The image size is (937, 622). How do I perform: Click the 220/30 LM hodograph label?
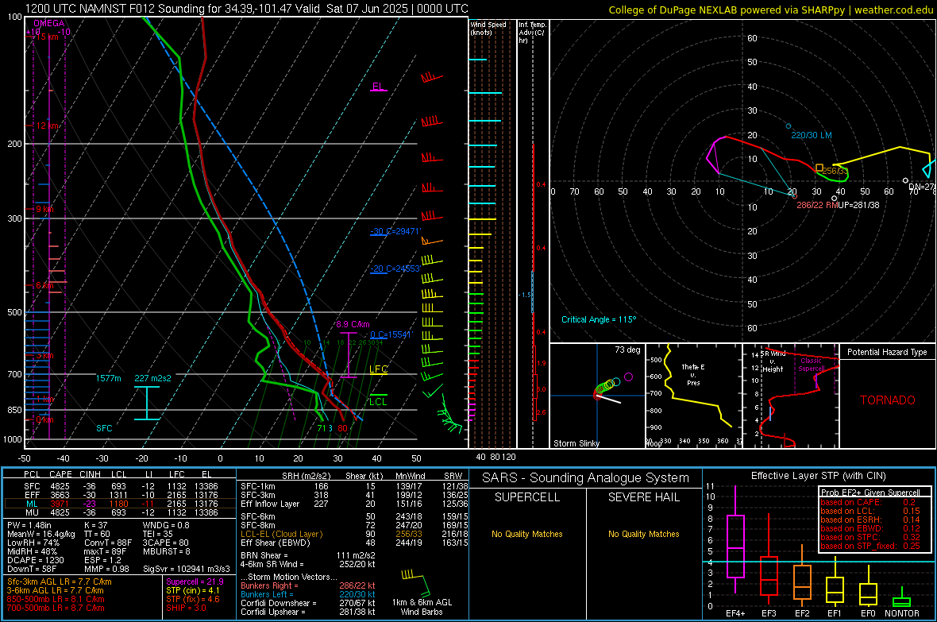click(812, 135)
